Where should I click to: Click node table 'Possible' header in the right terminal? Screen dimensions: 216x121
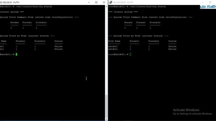[x=154, y=41]
